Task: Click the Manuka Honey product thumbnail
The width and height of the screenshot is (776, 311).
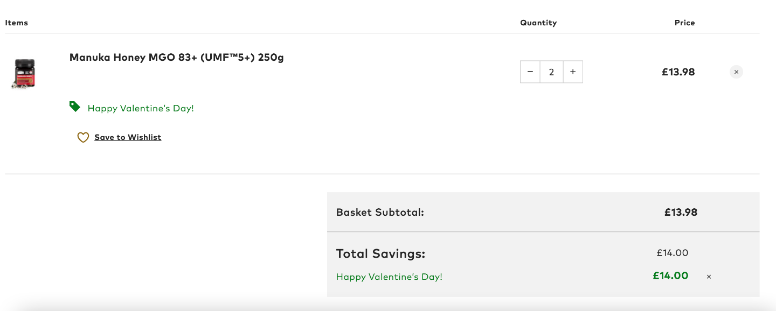Action: click(24, 74)
